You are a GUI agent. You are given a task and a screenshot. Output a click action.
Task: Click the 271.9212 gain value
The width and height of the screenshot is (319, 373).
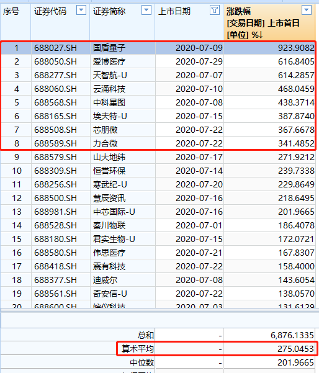coord(296,157)
